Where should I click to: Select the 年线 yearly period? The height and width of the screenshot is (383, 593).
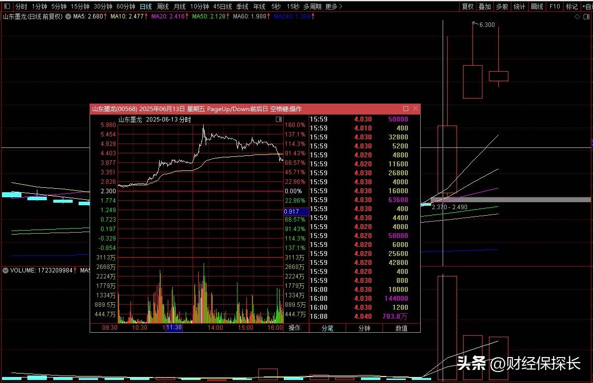(x=259, y=6)
